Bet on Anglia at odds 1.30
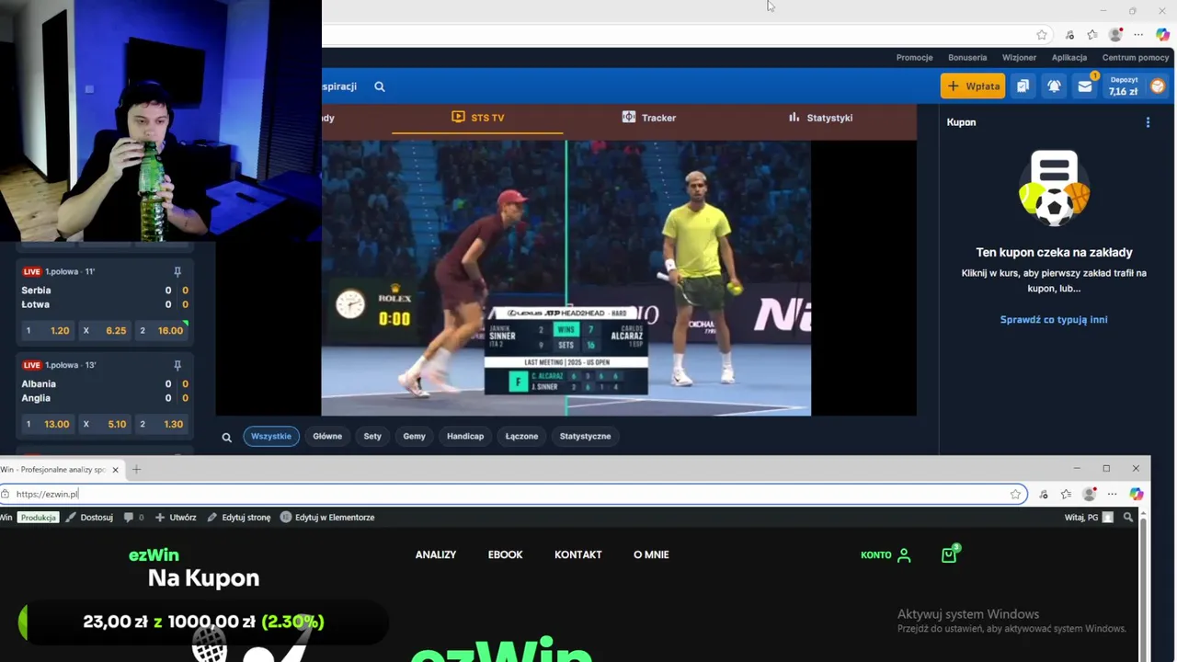1177x662 pixels. tap(162, 424)
